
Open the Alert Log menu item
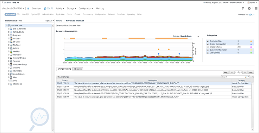[100, 8]
